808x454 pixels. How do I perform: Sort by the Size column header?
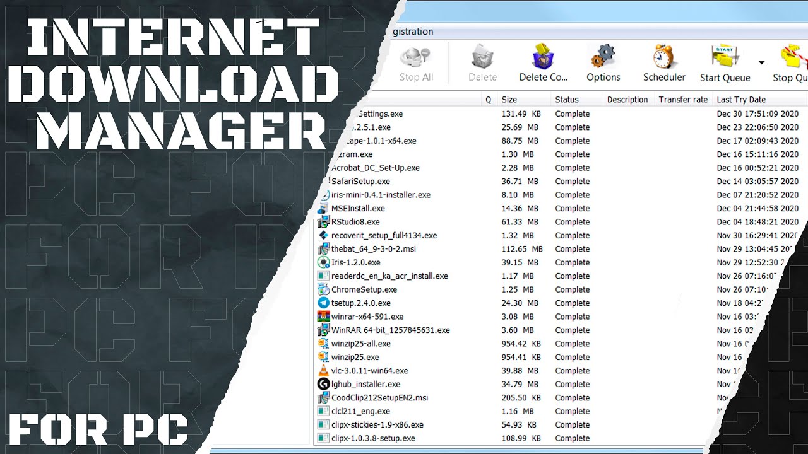pos(524,100)
